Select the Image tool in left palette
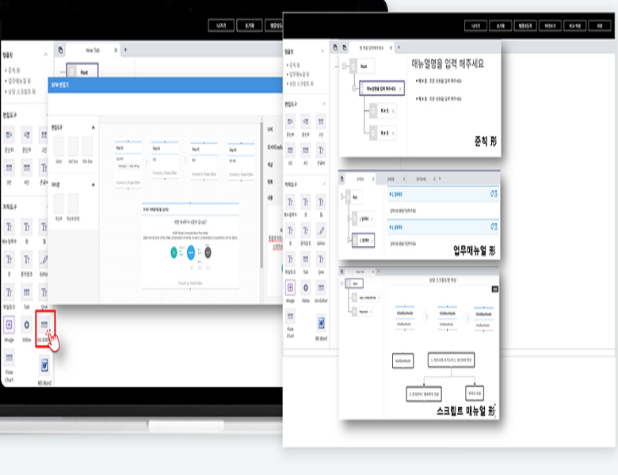This screenshot has height=475, width=618. point(9,325)
